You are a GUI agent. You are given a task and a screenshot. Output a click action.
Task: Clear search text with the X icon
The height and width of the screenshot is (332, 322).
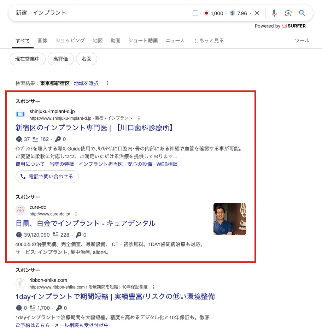tap(257, 13)
